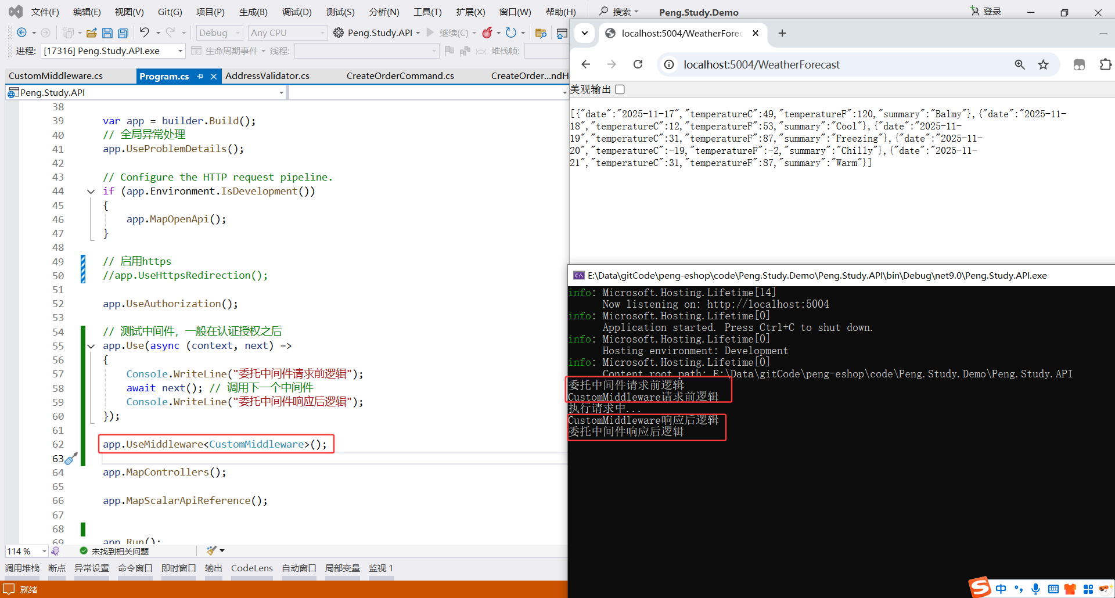
Task: Click the browser address bar URL
Action: tap(761, 64)
